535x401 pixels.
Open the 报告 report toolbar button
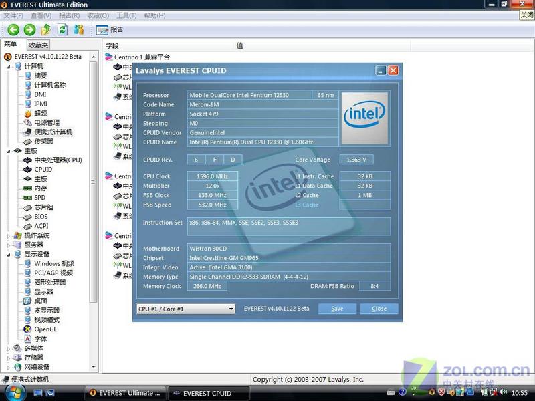(x=110, y=30)
